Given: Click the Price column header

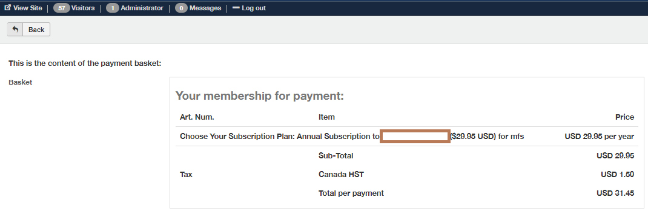Looking at the screenshot, I should (624, 117).
